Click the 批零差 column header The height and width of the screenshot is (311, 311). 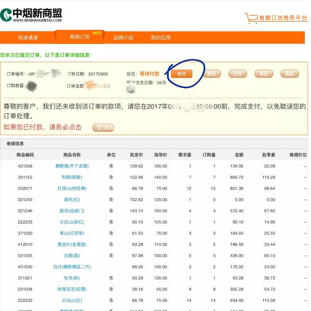[269, 155]
